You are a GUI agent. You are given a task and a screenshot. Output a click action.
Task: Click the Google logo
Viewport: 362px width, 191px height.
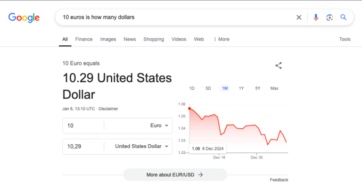pyautogui.click(x=24, y=17)
